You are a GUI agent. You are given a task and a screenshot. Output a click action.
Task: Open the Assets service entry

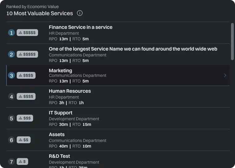coord(57,135)
